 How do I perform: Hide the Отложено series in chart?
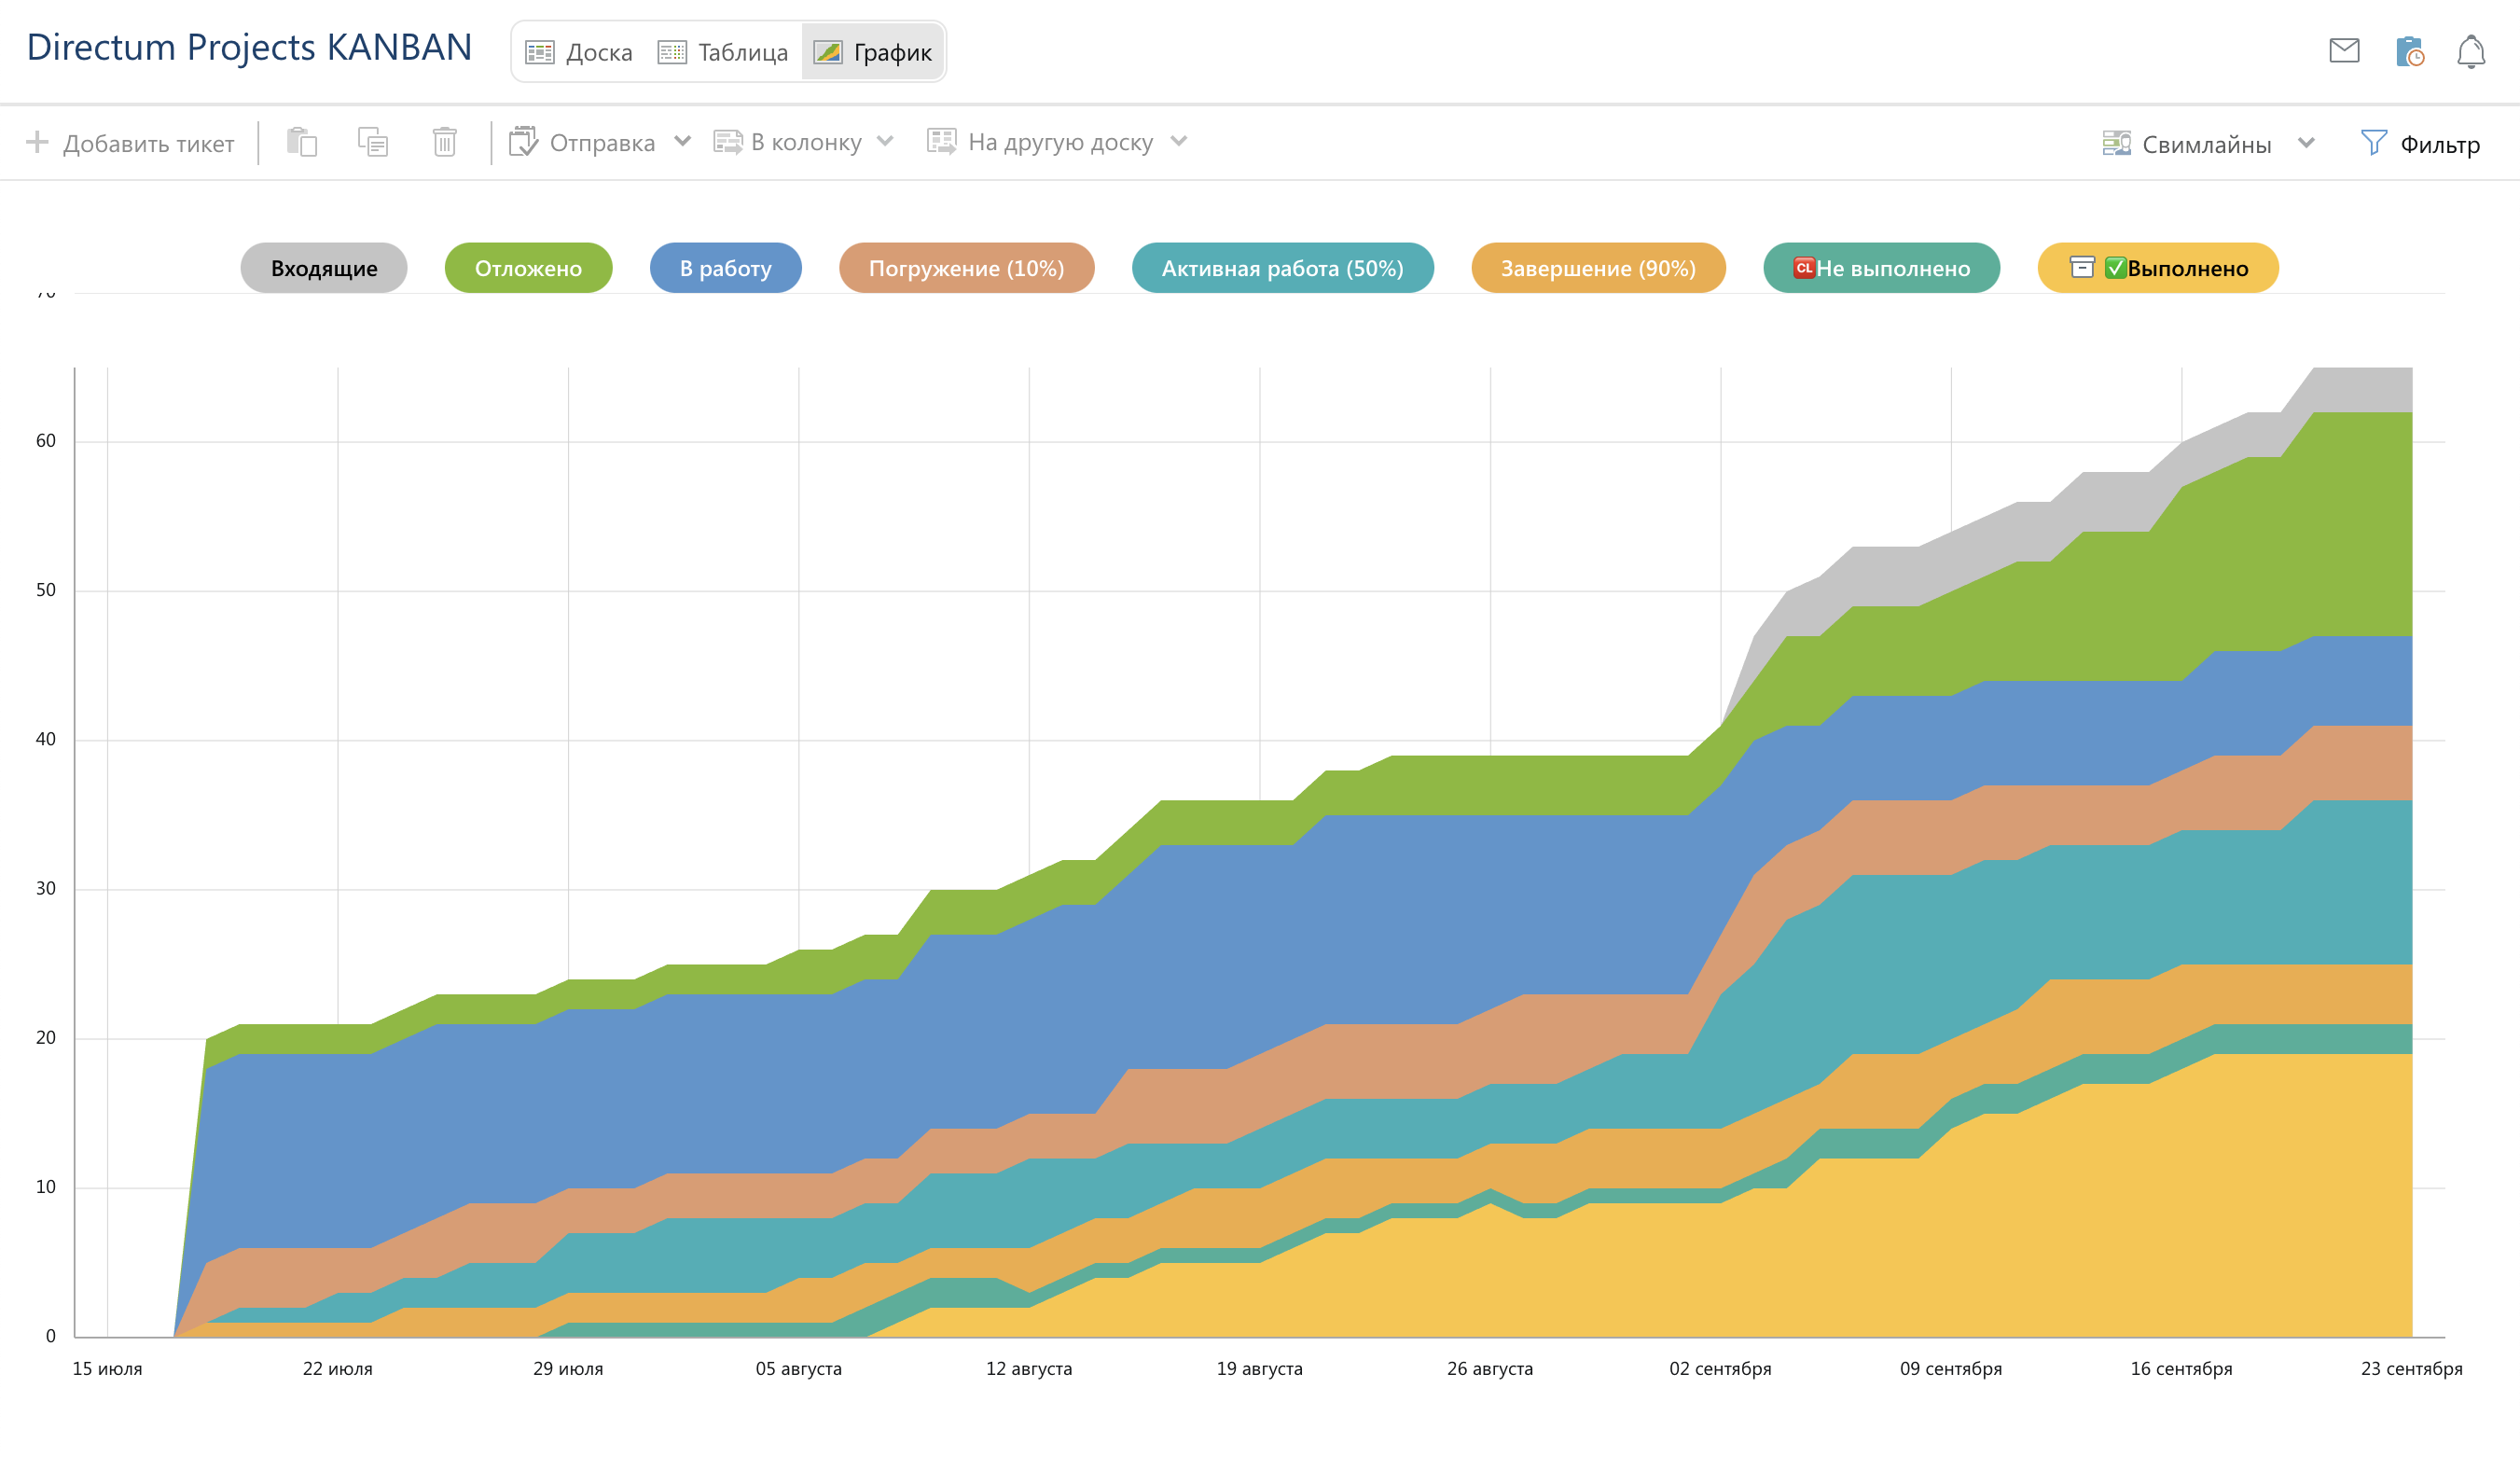point(528,268)
